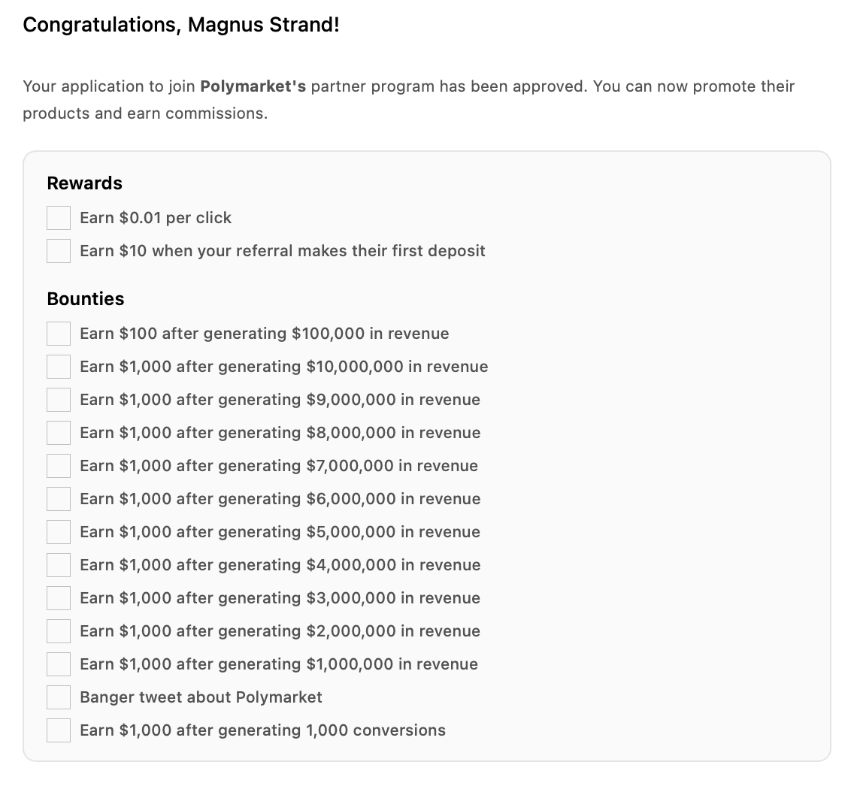Tick the $7,000,000 revenue bounty checkbox
860x786 pixels.
59,466
